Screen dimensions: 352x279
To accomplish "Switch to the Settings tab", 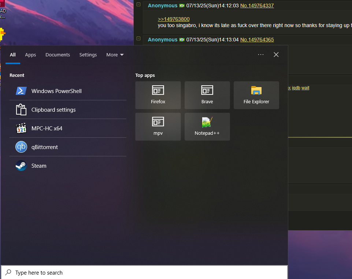I will pyautogui.click(x=88, y=55).
